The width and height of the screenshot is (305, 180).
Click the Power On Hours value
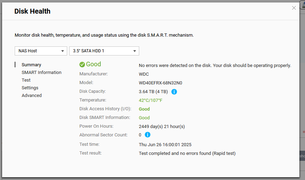pyautogui.click(x=162, y=127)
